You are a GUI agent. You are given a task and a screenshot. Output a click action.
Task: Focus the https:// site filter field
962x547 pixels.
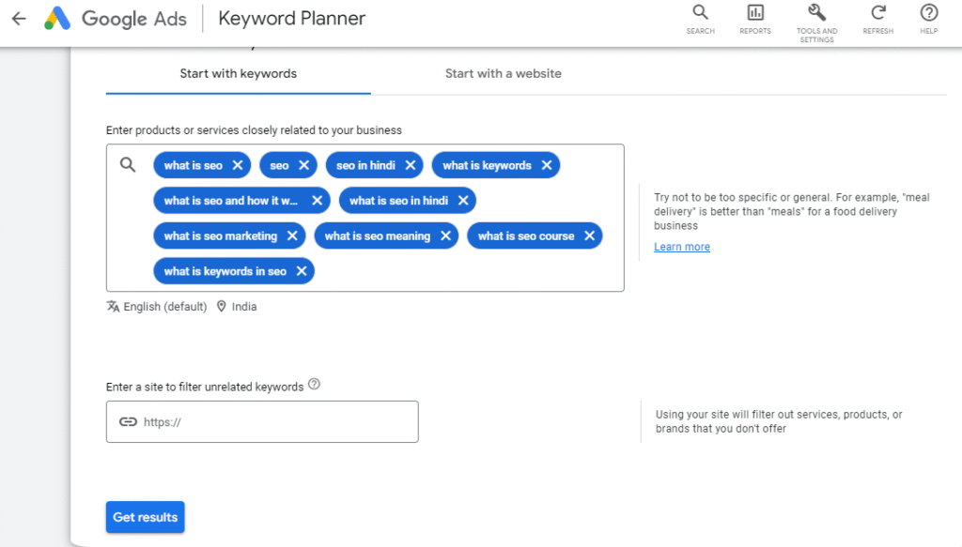pyautogui.click(x=262, y=421)
